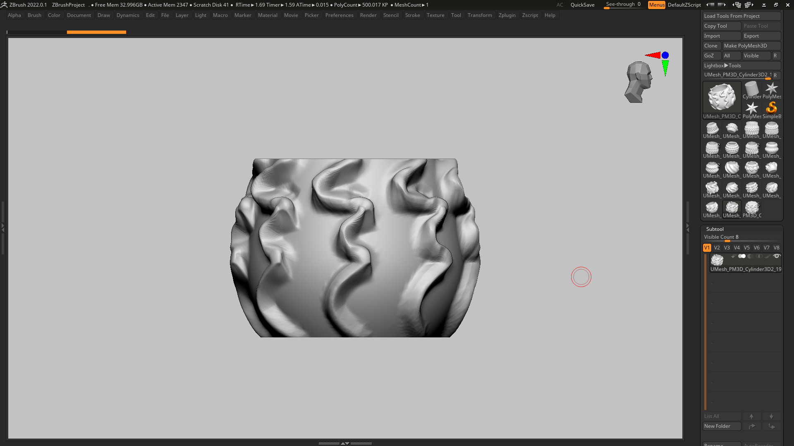
Task: Open the Stroke menu
Action: [412, 15]
